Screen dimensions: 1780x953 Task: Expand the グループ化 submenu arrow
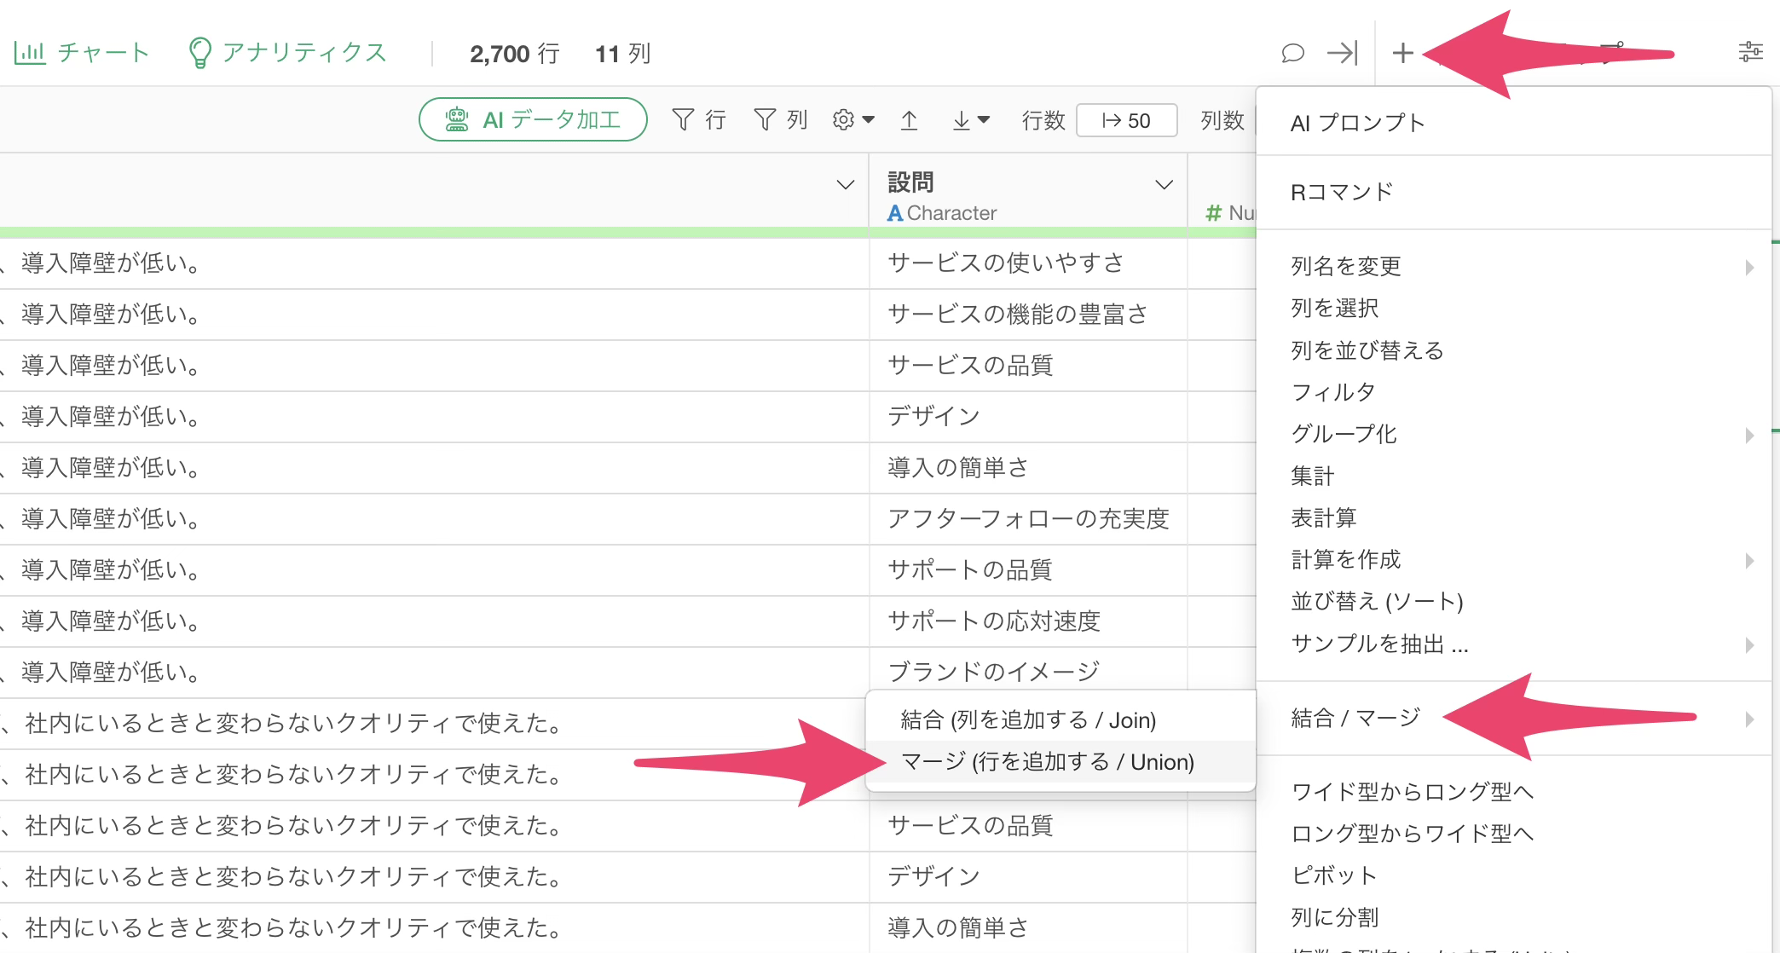[1748, 435]
